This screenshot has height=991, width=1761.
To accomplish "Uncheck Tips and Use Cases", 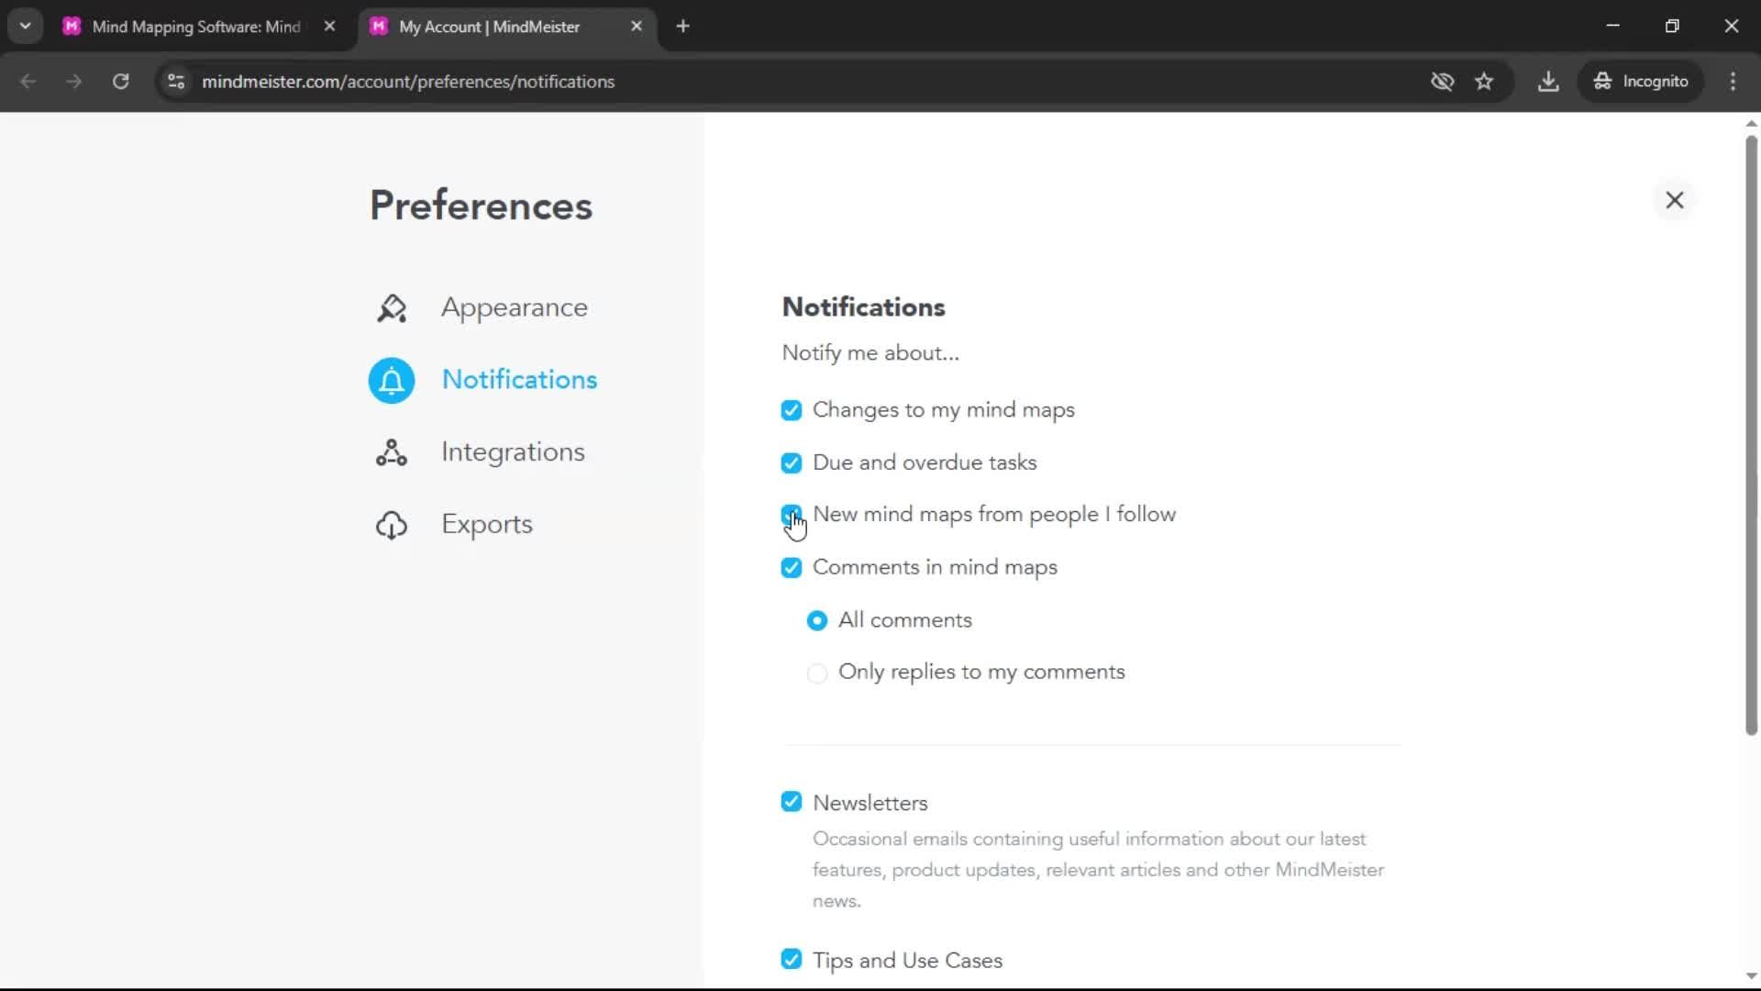I will (x=792, y=959).
